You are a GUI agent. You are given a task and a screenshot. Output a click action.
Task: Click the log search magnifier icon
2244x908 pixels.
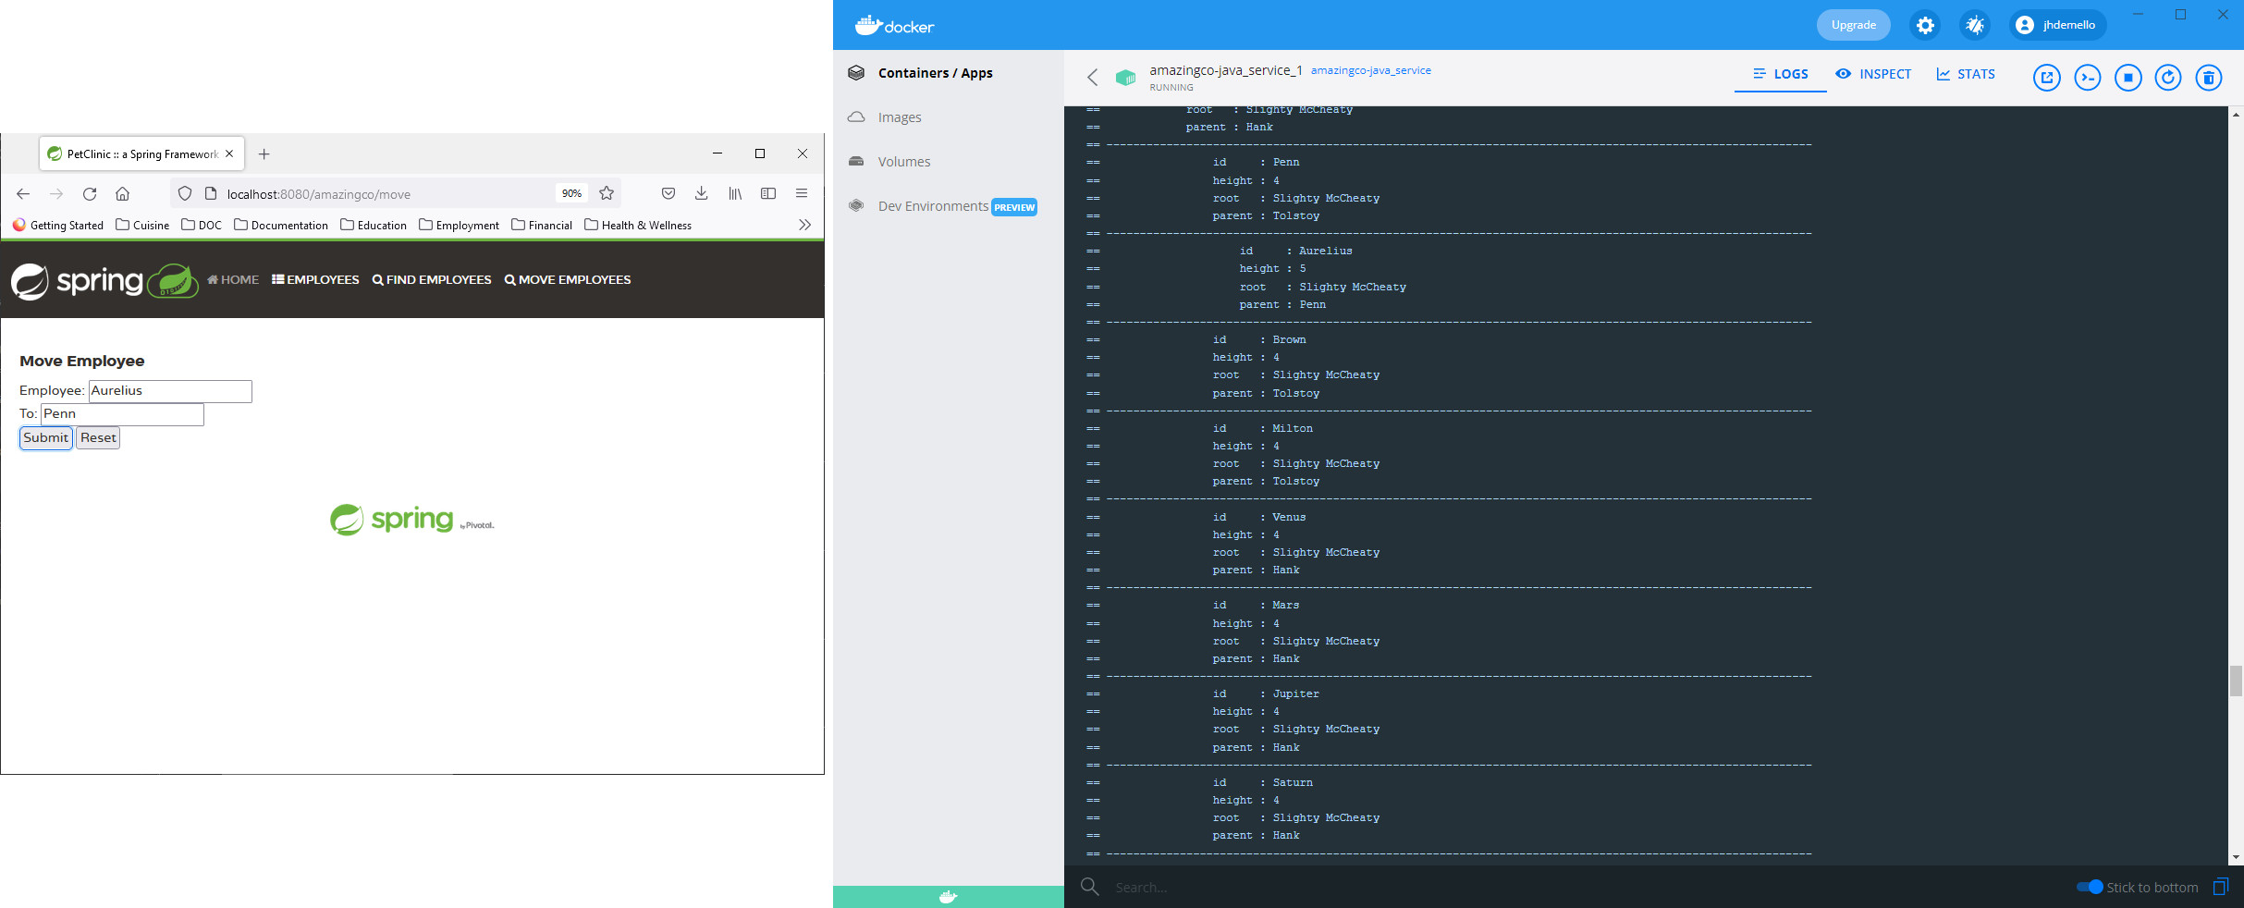(x=1090, y=887)
